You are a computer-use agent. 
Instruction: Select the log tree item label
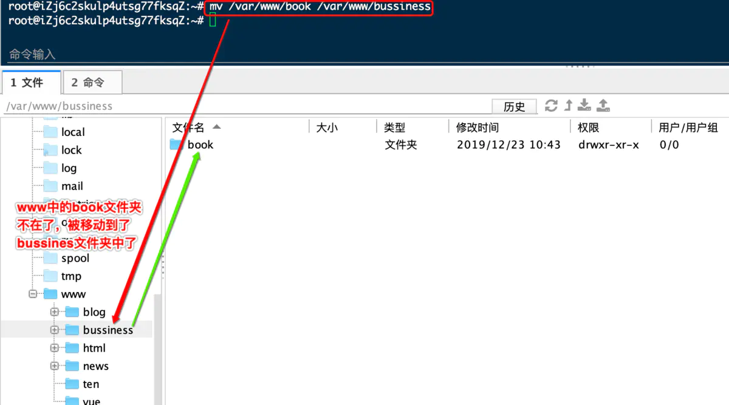[x=69, y=168]
